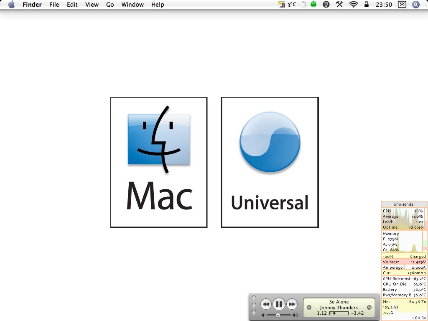The image size is (428, 321).
Task: Click the song title So Alone
Action: pos(339,302)
